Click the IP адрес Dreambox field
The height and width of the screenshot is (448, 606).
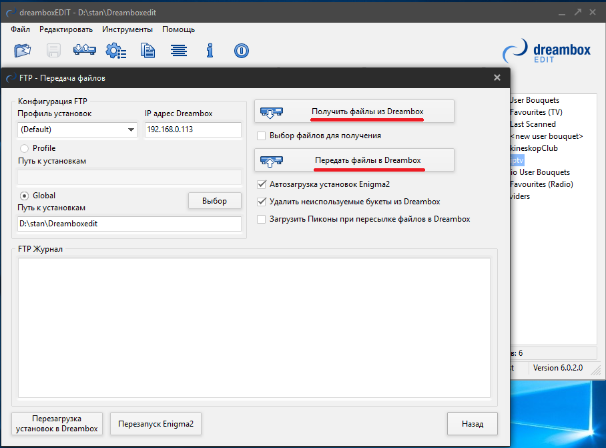tap(193, 130)
